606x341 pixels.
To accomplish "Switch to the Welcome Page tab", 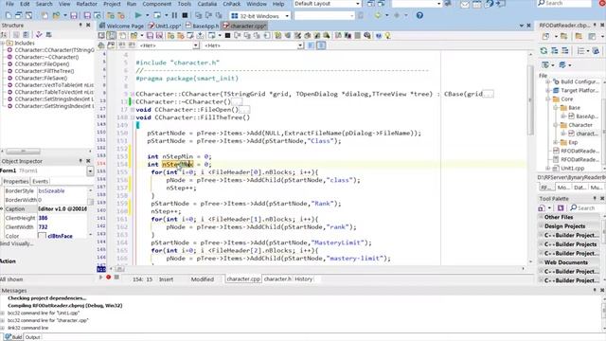I will (122, 26).
